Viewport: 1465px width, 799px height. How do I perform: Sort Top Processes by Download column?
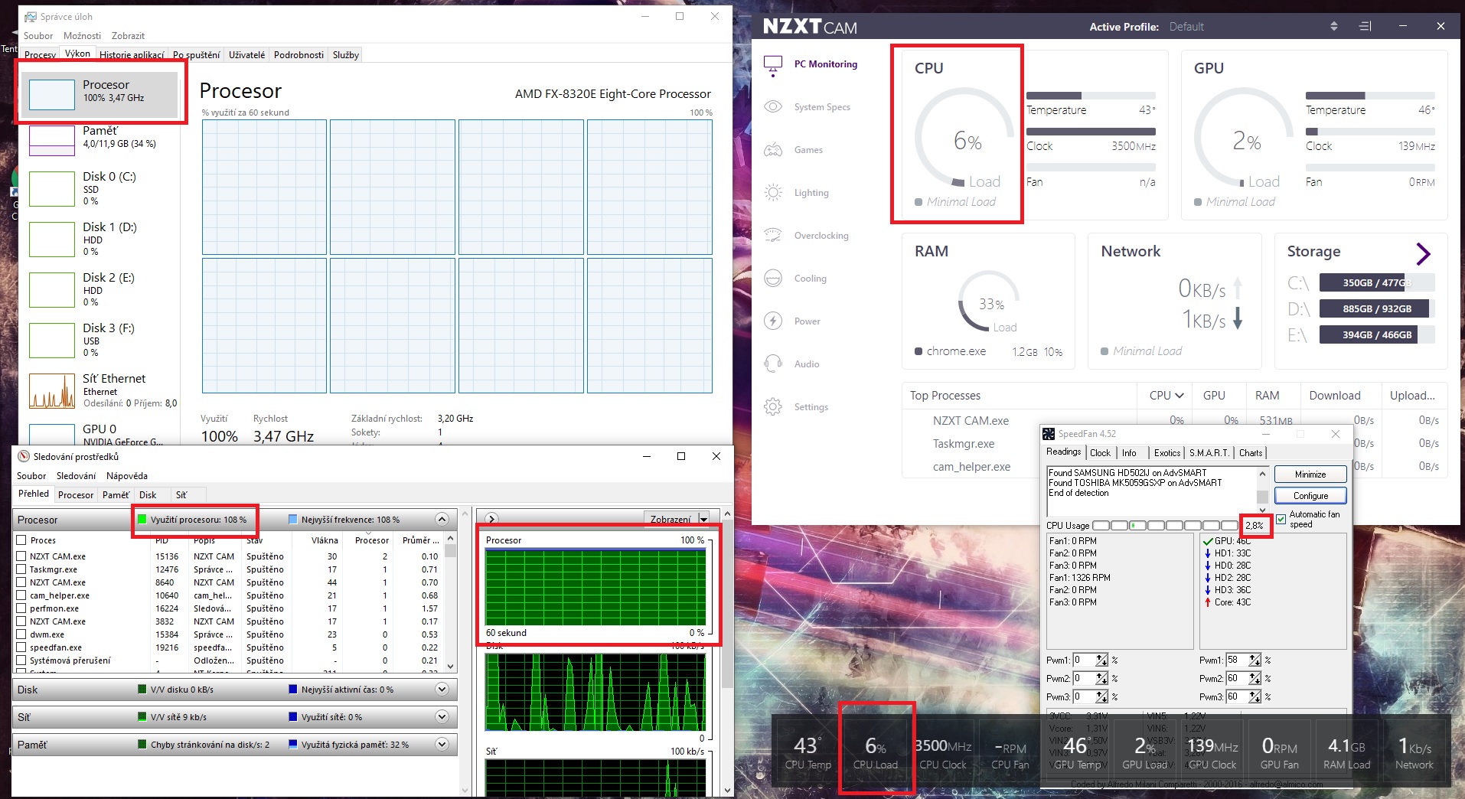tap(1335, 396)
